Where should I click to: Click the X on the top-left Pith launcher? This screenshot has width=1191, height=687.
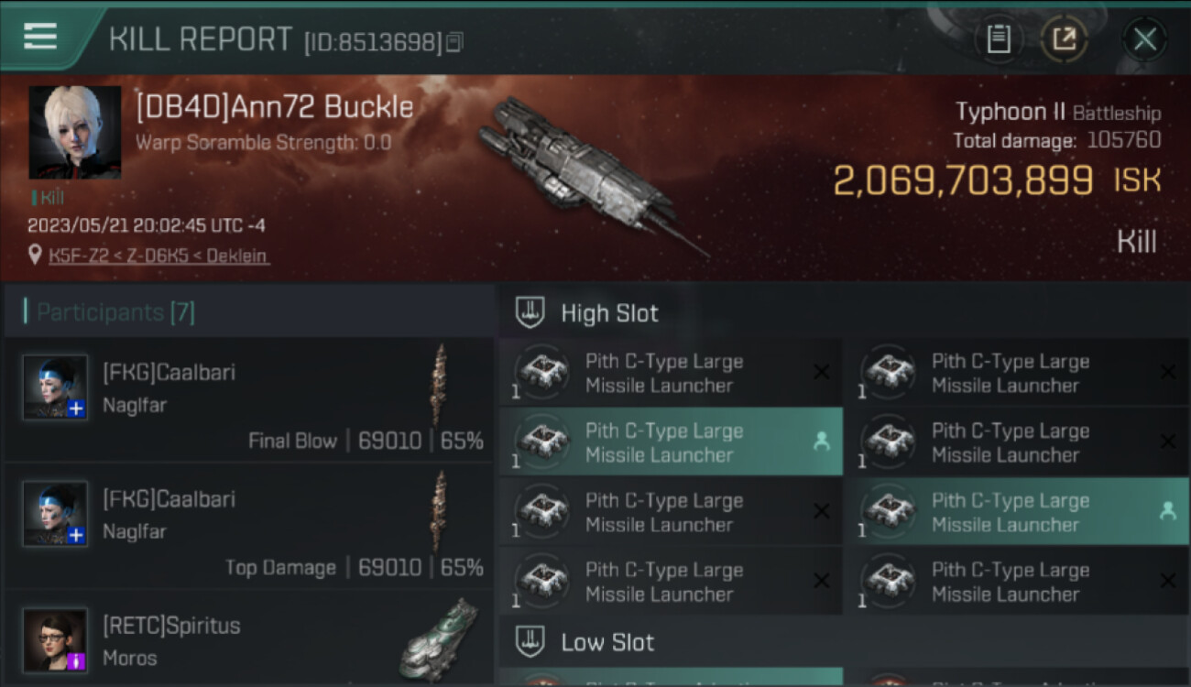[821, 372]
